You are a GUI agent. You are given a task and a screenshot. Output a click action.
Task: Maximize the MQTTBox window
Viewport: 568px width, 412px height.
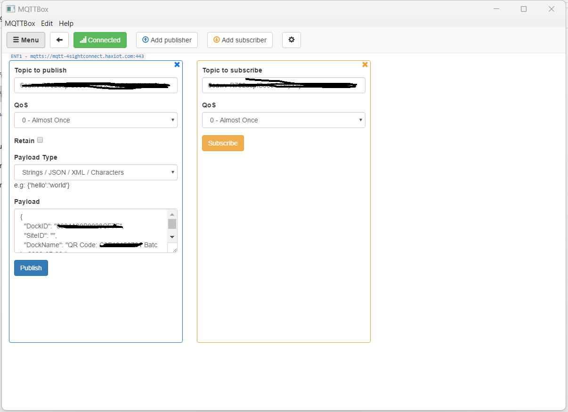pos(524,9)
